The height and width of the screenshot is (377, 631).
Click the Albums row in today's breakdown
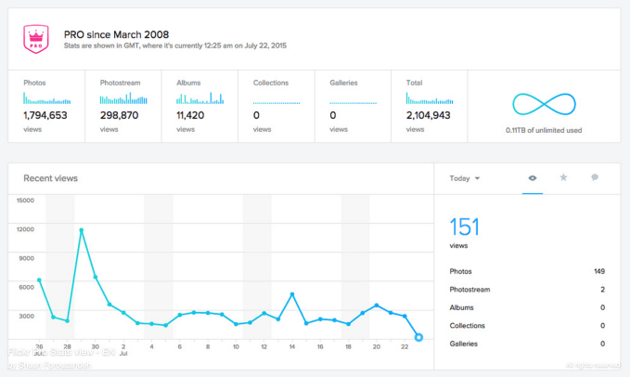coord(526,307)
